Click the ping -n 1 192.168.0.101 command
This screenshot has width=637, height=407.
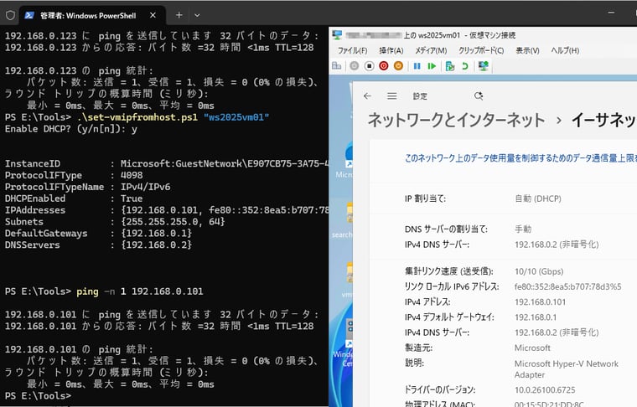[140, 291]
